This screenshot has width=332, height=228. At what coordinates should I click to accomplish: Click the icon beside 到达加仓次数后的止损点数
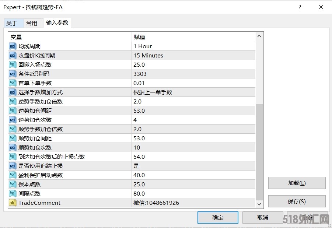(13, 157)
